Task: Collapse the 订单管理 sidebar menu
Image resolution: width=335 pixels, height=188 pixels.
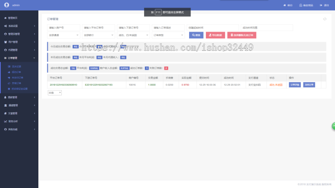Action: [x=19, y=58]
